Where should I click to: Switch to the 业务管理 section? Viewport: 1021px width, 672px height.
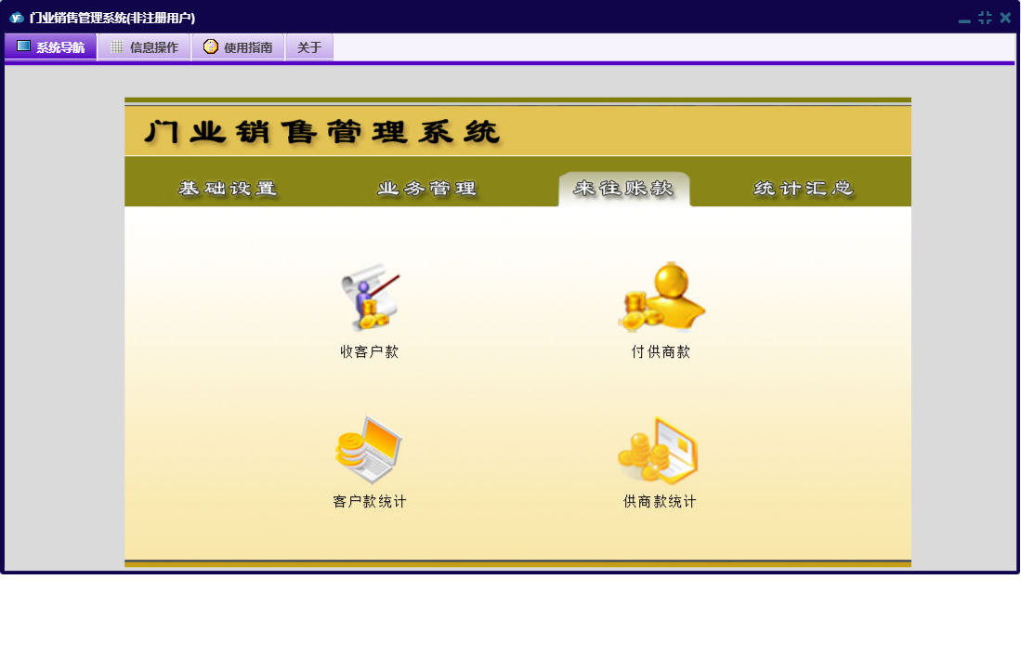click(426, 189)
